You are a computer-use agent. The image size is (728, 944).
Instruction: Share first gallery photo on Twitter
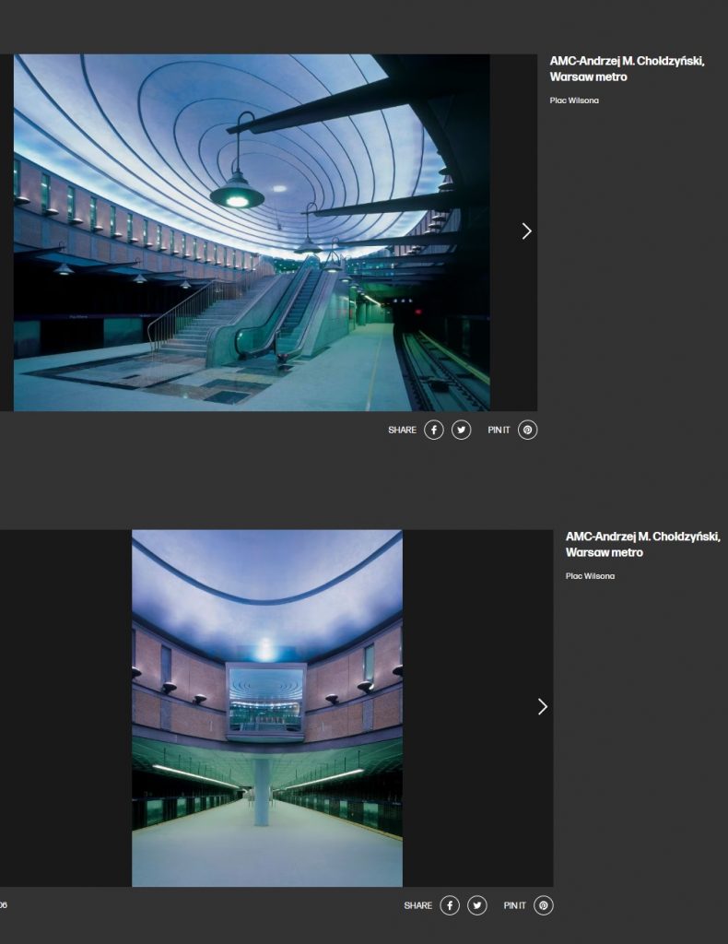pos(462,430)
